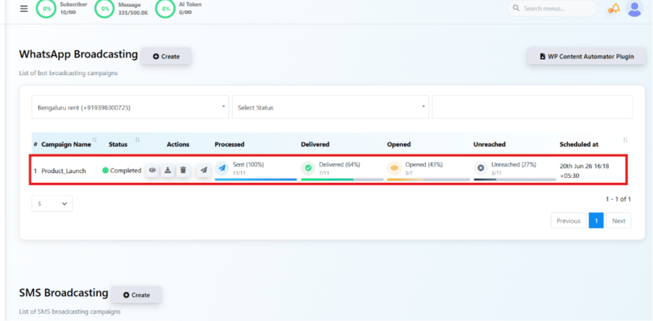The width and height of the screenshot is (653, 321).
Task: Focus the Search menus field
Action: (x=552, y=9)
